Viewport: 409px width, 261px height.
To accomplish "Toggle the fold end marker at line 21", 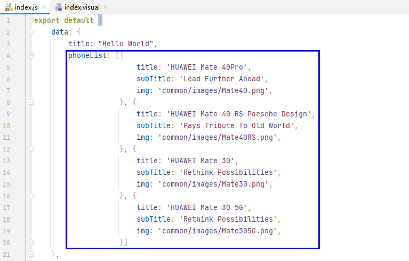I will pos(31,254).
